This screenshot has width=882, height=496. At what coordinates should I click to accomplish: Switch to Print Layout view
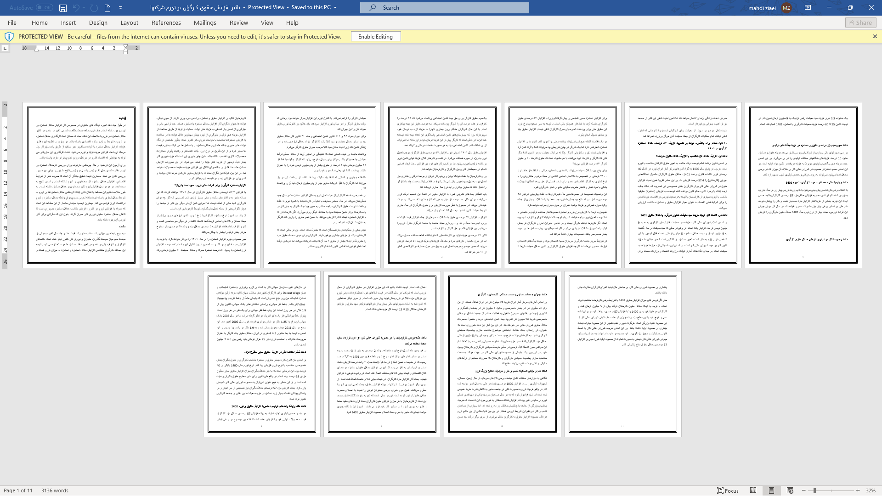click(x=772, y=490)
